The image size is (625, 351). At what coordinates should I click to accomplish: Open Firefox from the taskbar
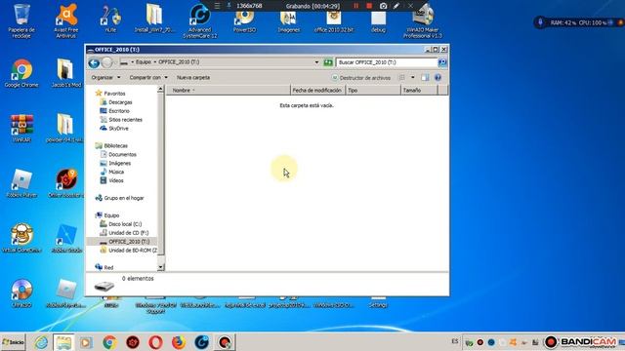[179, 342]
